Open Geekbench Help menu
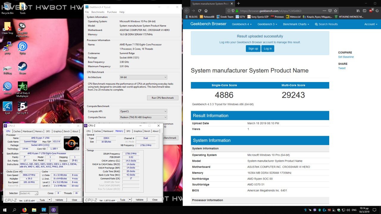 point(122,12)
